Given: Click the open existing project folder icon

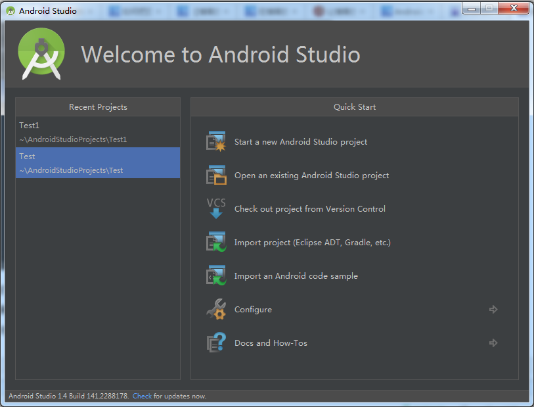Looking at the screenshot, I should coord(216,176).
